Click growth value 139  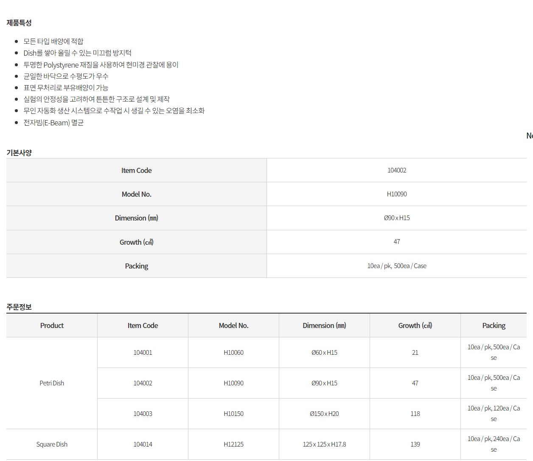(415, 444)
